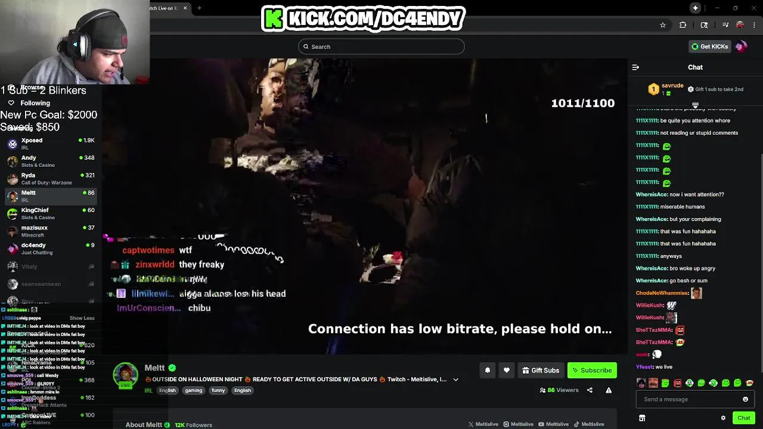Bookmark this page with the star icon
The image size is (763, 429).
click(663, 25)
